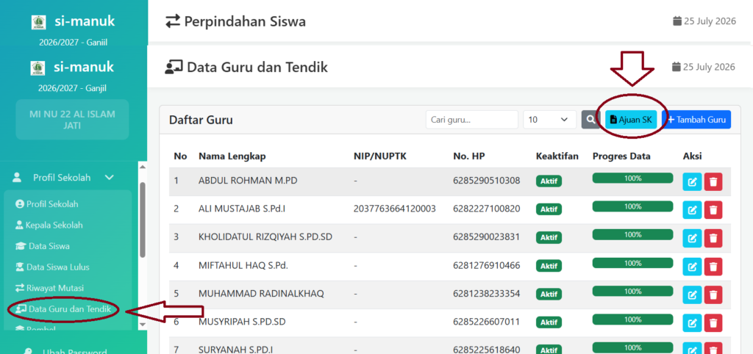The height and width of the screenshot is (354, 753).
Task: Click the Ajuan SK button
Action: tap(630, 120)
